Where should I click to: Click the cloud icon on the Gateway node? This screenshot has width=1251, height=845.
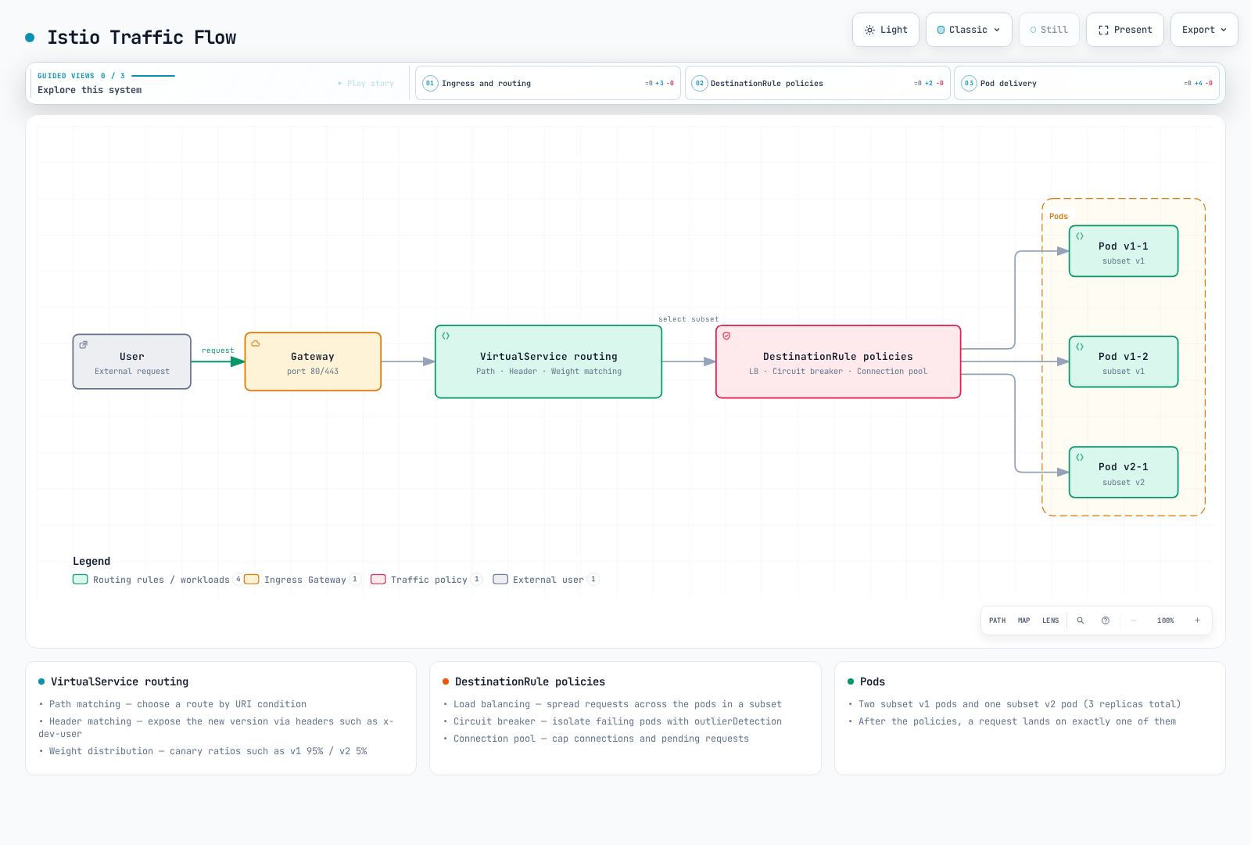(256, 343)
